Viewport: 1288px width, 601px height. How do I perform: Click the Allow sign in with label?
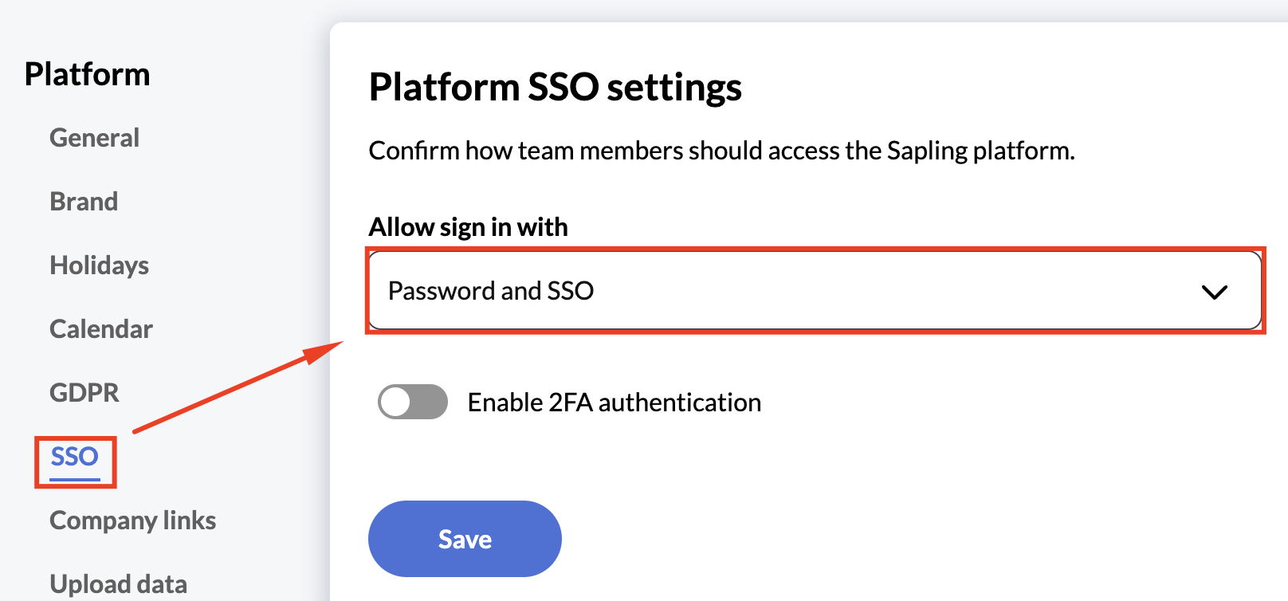click(x=468, y=227)
